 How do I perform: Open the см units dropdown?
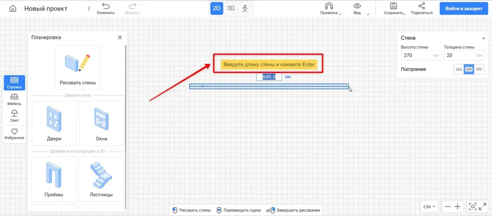tap(430, 207)
